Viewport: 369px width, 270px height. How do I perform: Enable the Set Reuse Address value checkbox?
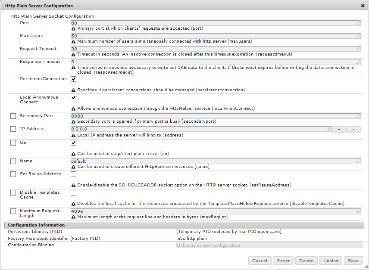[74, 174]
